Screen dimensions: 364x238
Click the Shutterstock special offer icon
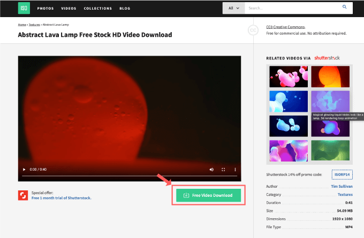pyautogui.click(x=23, y=195)
